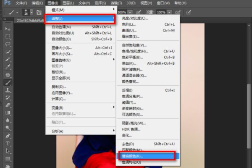This screenshot has width=252, height=168.
Task: Select the Eyedropper tool
Action: 8,67
